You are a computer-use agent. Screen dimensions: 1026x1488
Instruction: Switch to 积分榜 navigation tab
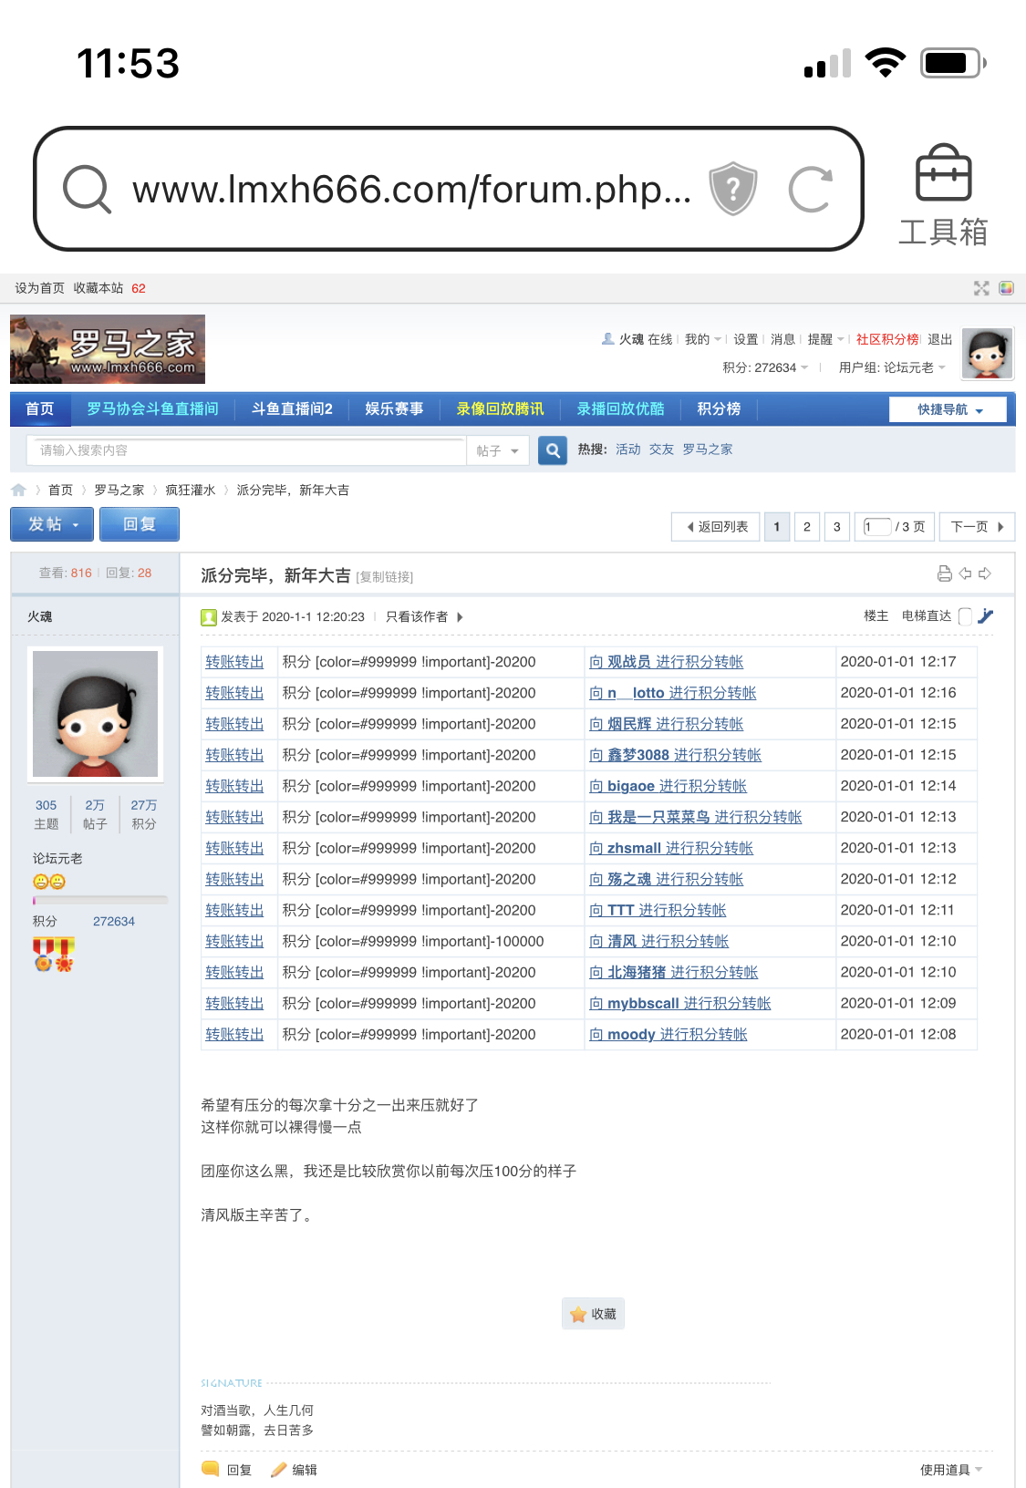(719, 409)
